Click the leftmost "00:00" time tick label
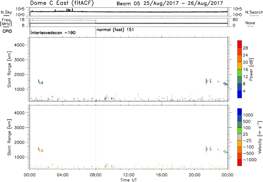 coord(30,175)
